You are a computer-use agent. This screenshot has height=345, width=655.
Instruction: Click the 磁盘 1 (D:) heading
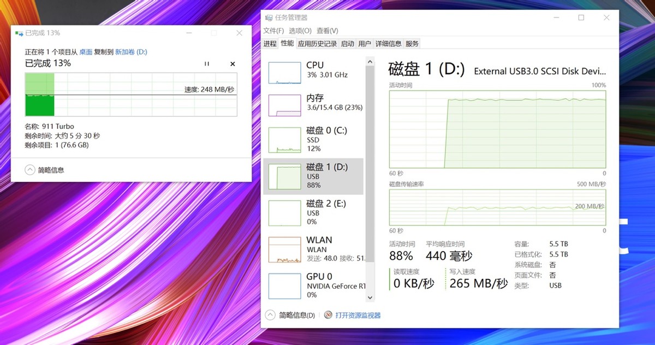coord(427,69)
